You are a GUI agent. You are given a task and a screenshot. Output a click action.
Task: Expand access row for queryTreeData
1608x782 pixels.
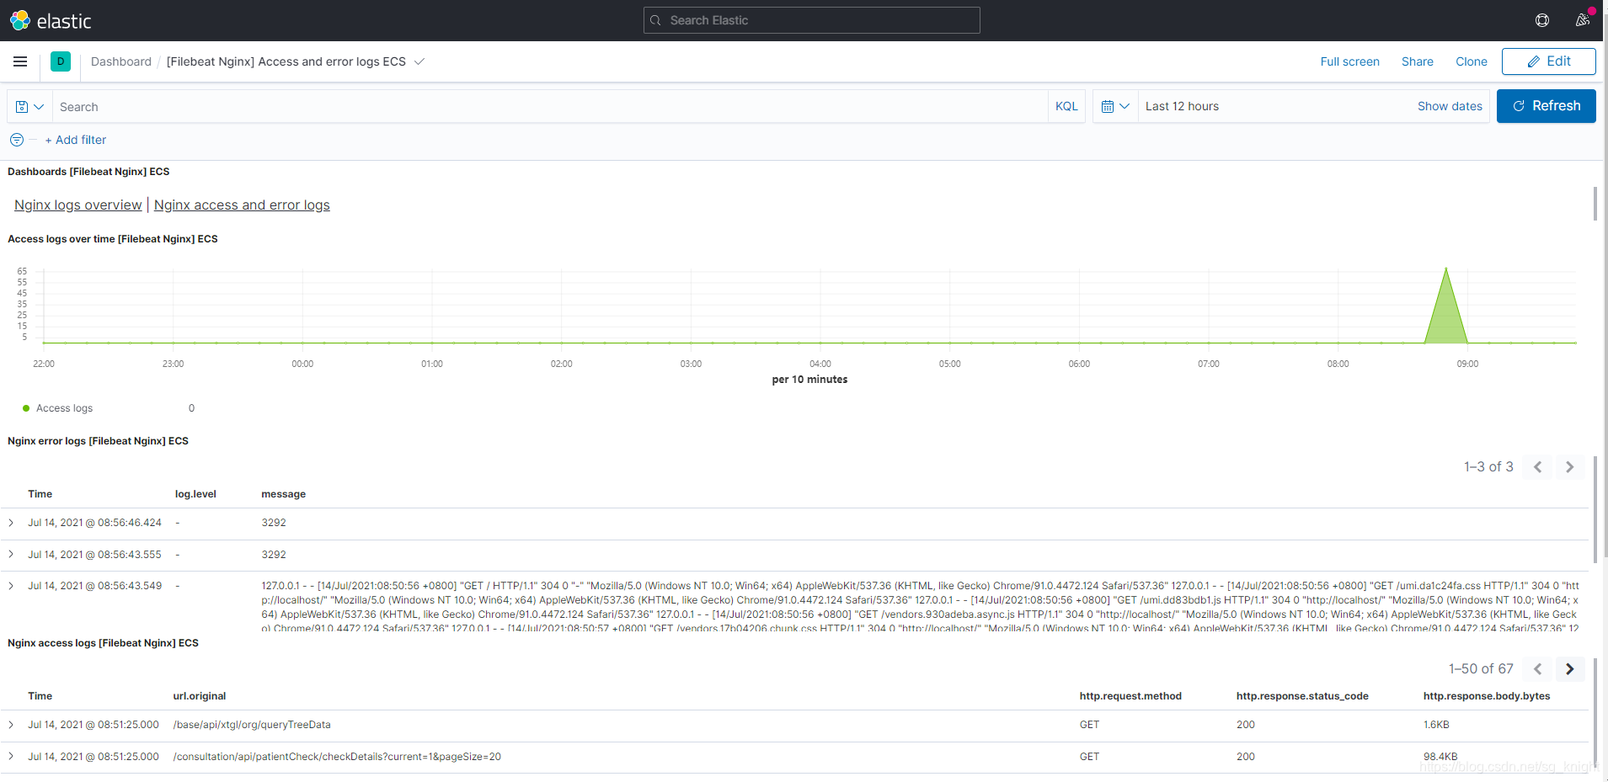click(x=11, y=725)
